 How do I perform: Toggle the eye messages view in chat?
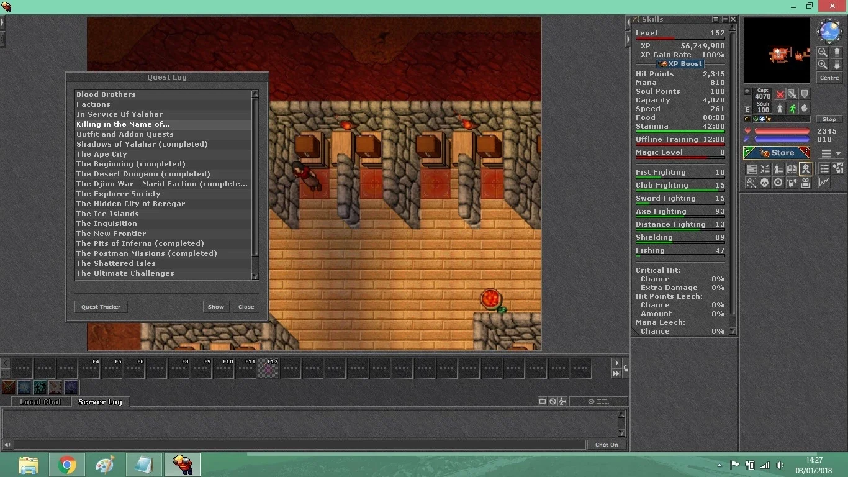coord(598,401)
